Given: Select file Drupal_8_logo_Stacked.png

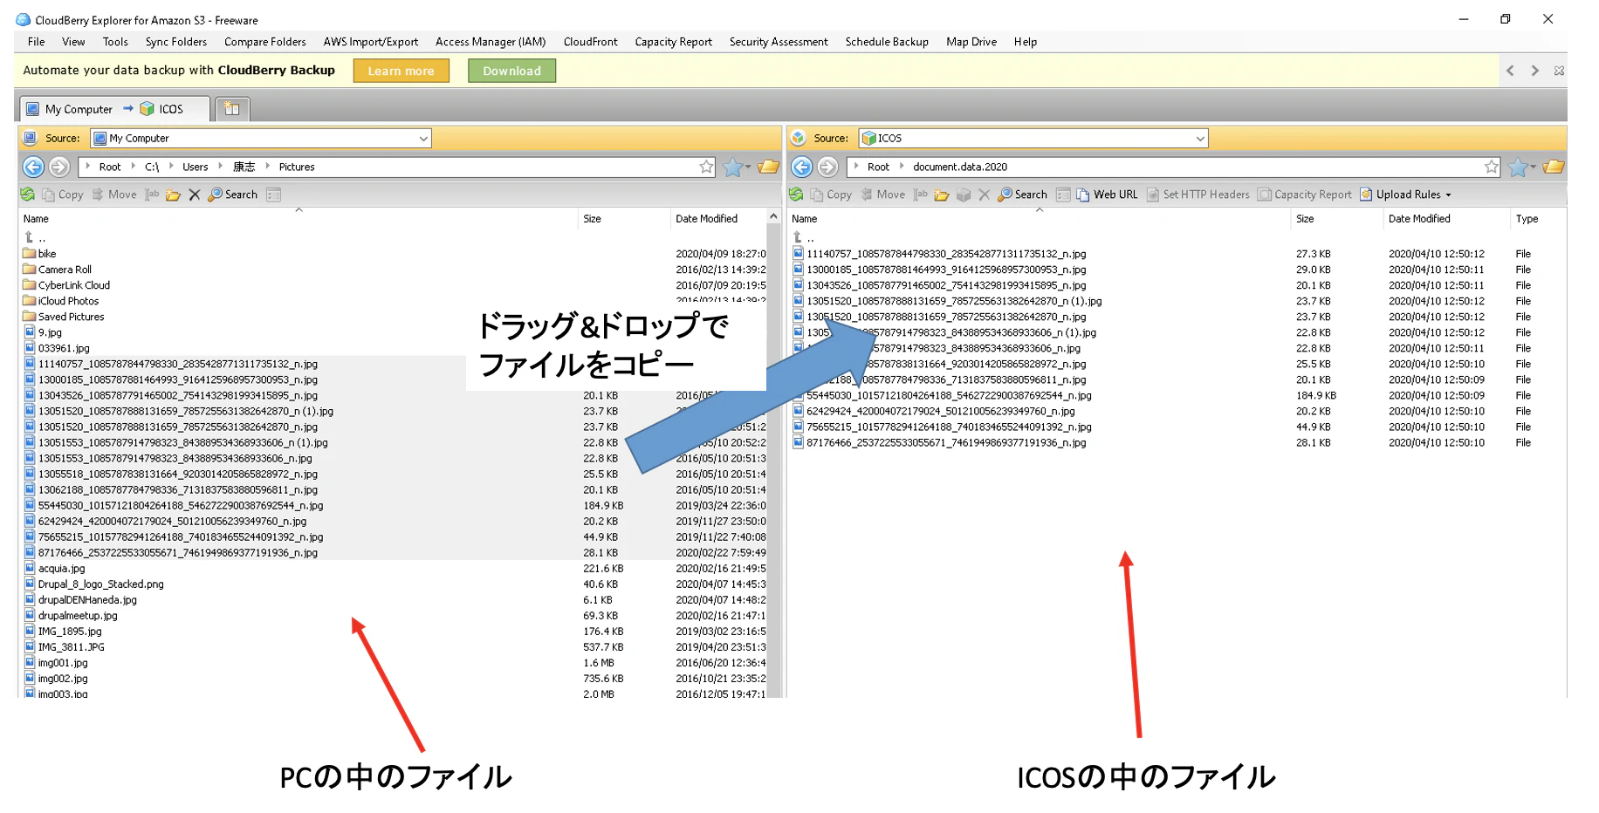Looking at the screenshot, I should [100, 584].
